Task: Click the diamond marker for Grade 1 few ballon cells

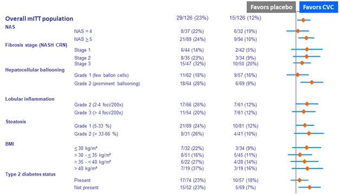Action: [x=298, y=75]
